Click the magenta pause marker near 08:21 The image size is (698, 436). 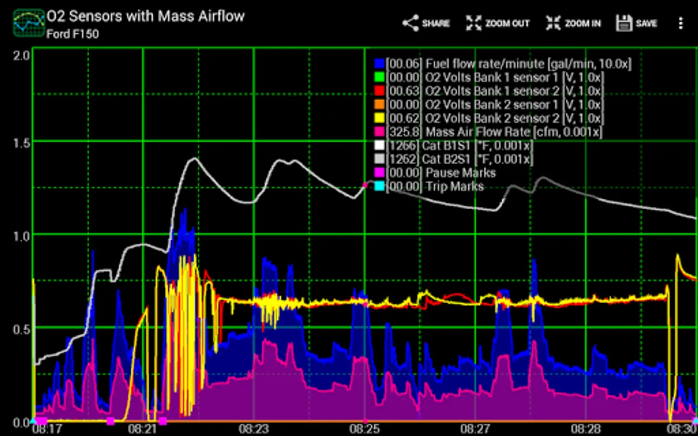point(162,421)
